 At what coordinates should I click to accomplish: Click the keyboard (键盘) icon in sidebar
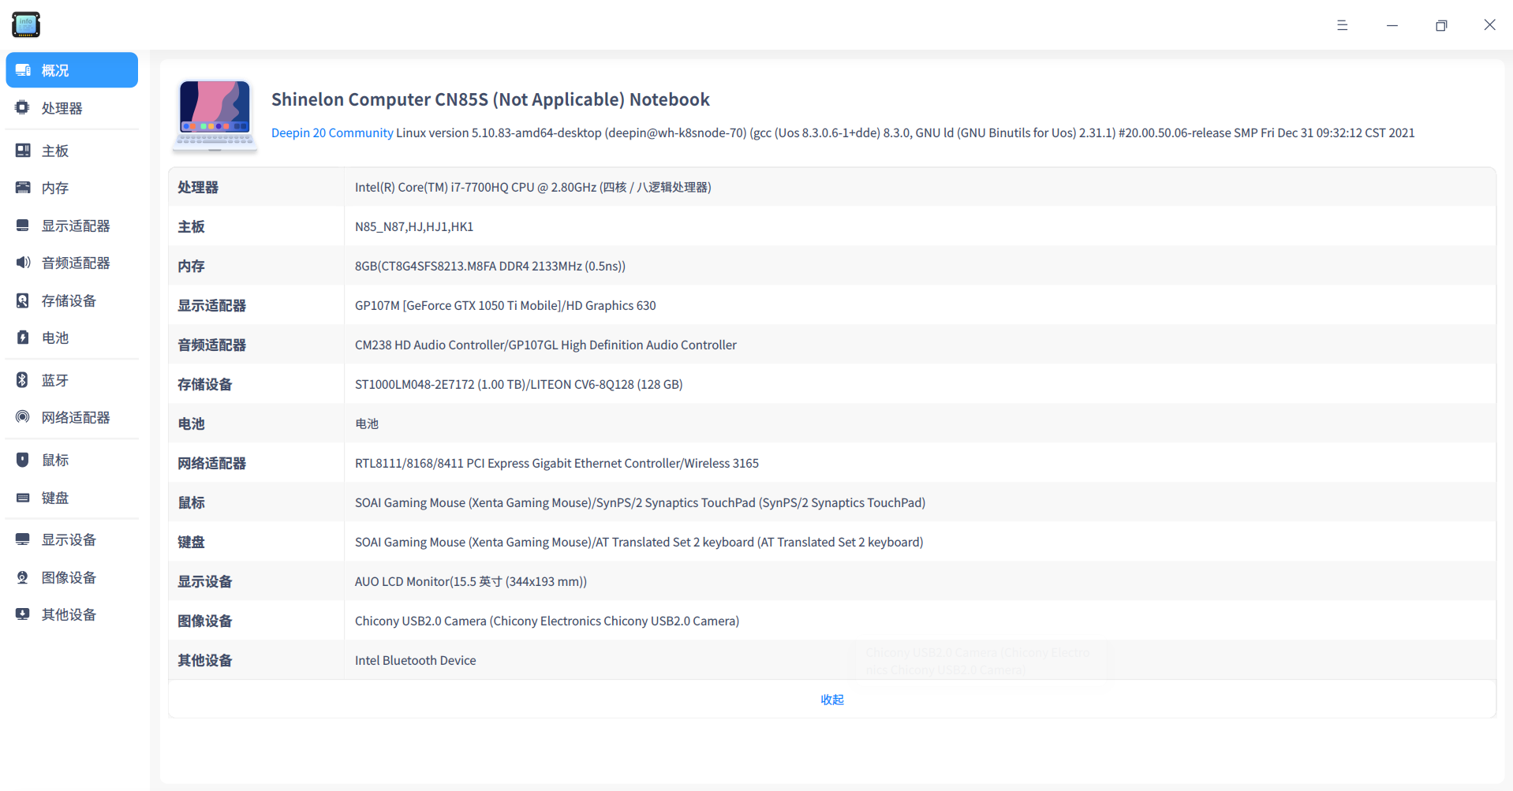click(x=23, y=498)
